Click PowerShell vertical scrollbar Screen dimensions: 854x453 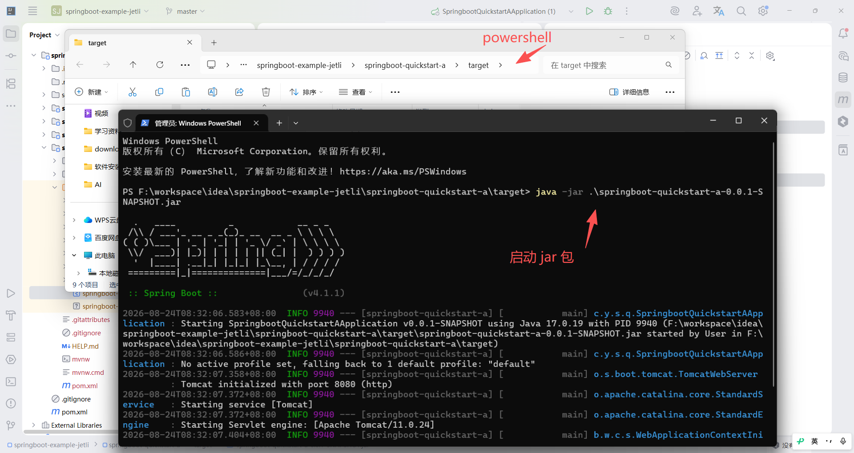pyautogui.click(x=774, y=264)
